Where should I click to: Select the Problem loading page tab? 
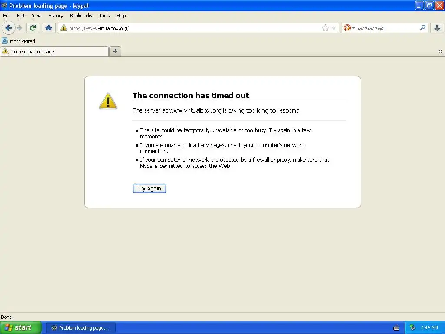point(54,51)
